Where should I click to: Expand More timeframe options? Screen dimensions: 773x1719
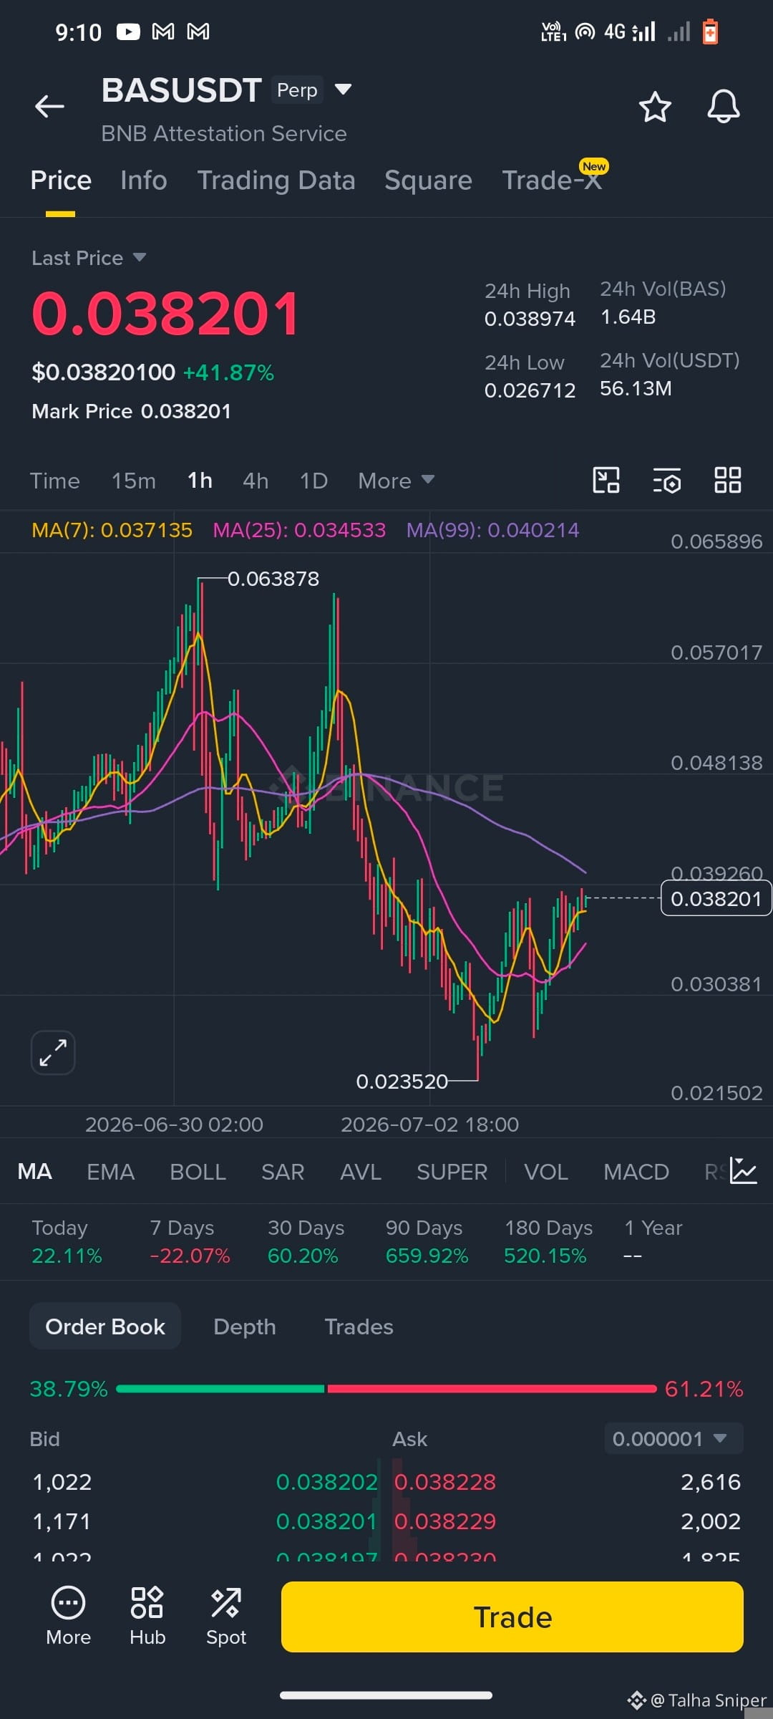pyautogui.click(x=396, y=481)
